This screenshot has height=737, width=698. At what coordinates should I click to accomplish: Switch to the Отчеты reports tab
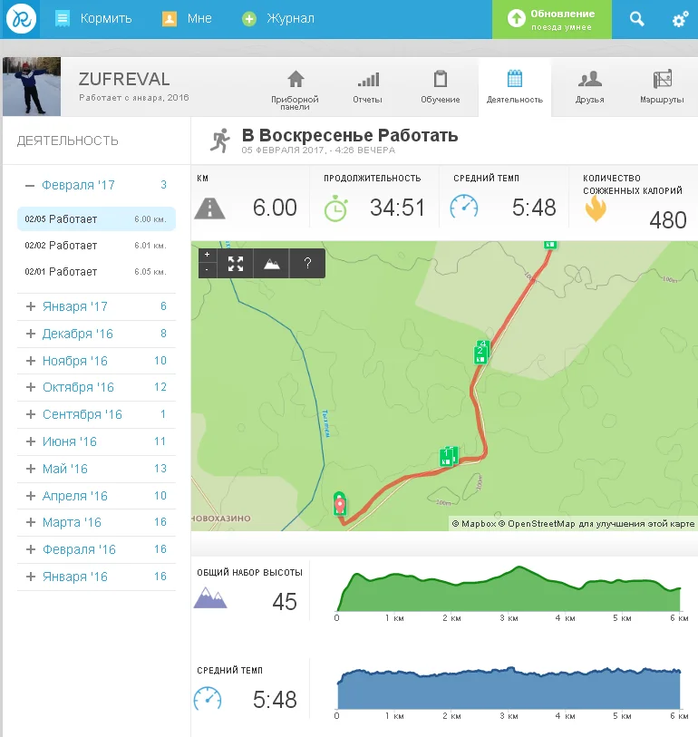(367, 87)
